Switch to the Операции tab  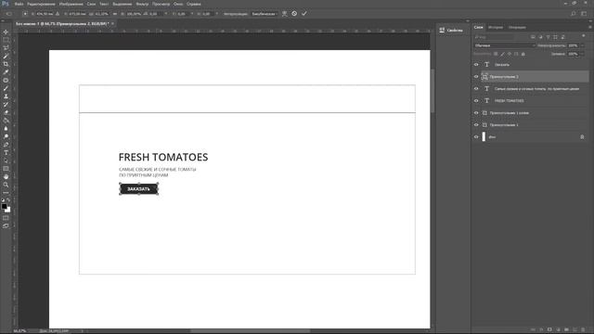click(x=517, y=27)
